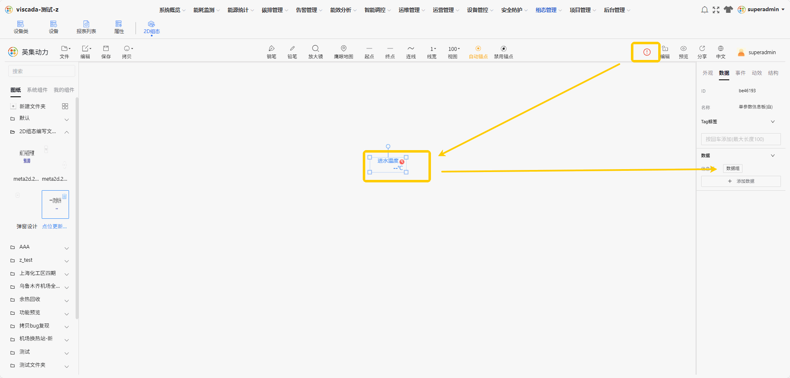Activate the 放大镜 magnifier tool
Image resolution: width=790 pixels, height=378 pixels.
click(x=315, y=52)
